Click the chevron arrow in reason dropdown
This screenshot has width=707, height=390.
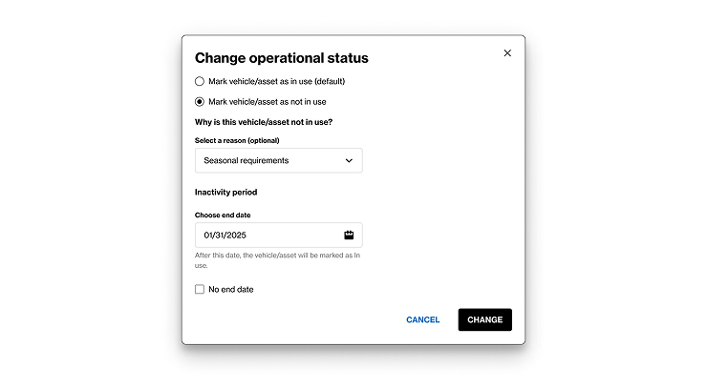pyautogui.click(x=349, y=160)
